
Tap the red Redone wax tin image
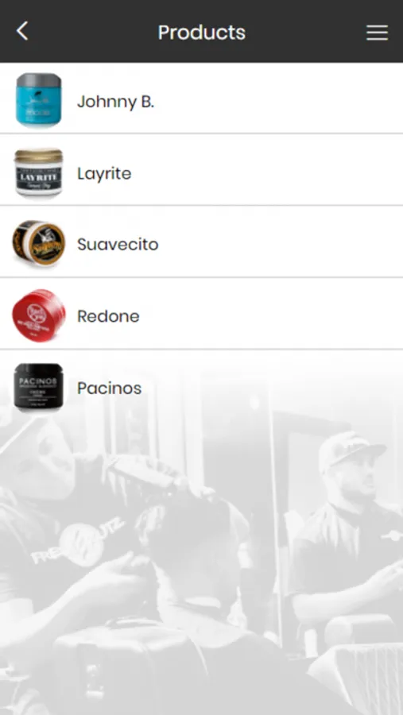coord(39,315)
